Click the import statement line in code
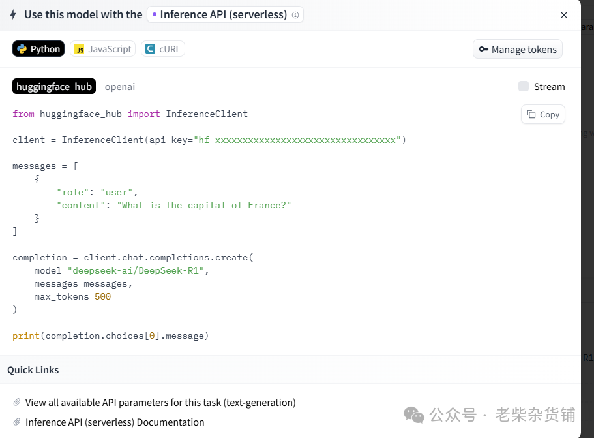 (130, 114)
